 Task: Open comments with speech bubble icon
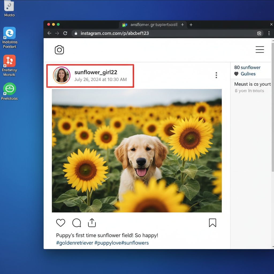pyautogui.click(x=77, y=223)
